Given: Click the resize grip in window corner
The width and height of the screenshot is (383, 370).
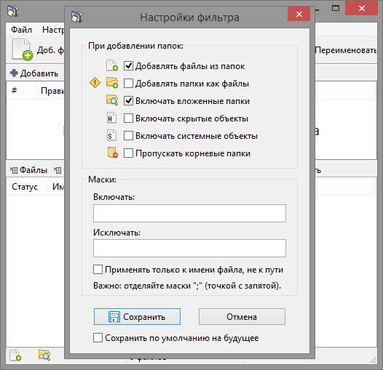Looking at the screenshot, I should [x=373, y=360].
